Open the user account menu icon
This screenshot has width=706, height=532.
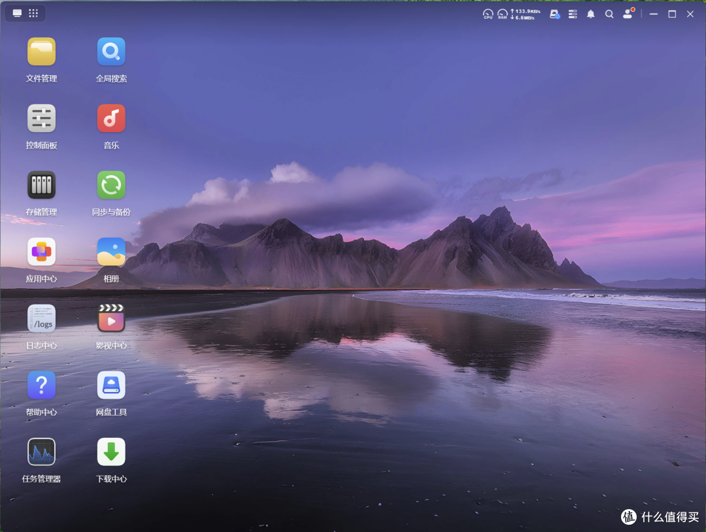[x=628, y=14]
